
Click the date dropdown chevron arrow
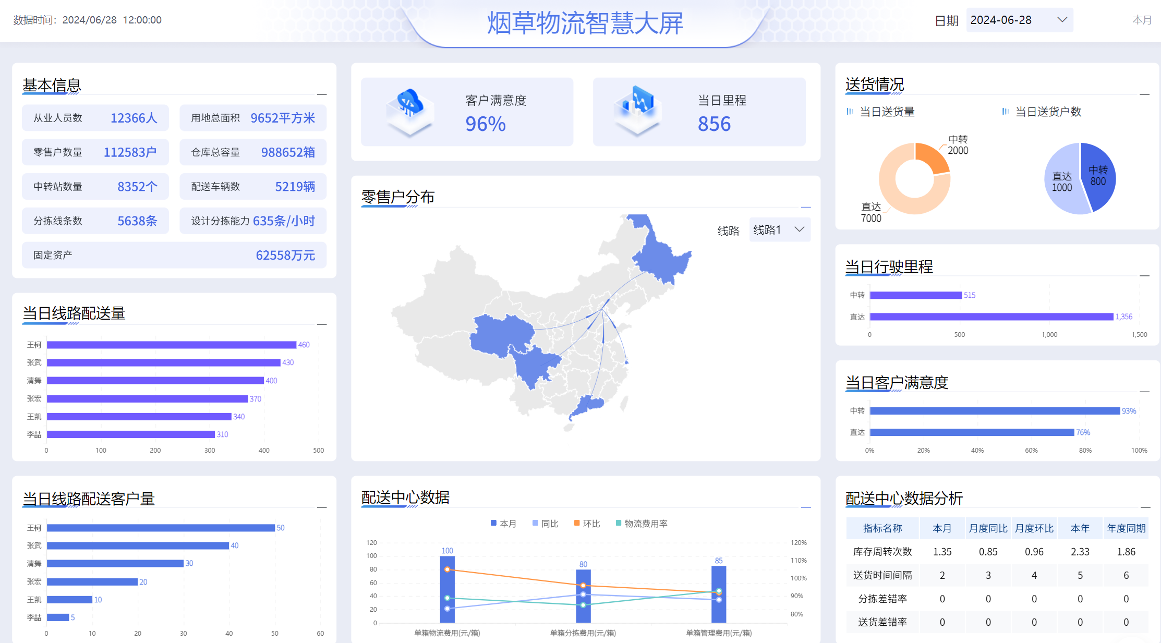click(1062, 20)
